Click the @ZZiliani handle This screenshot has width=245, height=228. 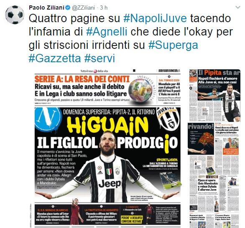[x=84, y=8]
